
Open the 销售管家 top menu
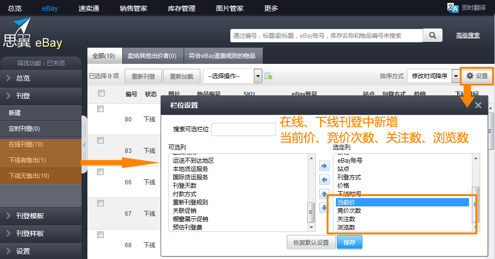[134, 8]
